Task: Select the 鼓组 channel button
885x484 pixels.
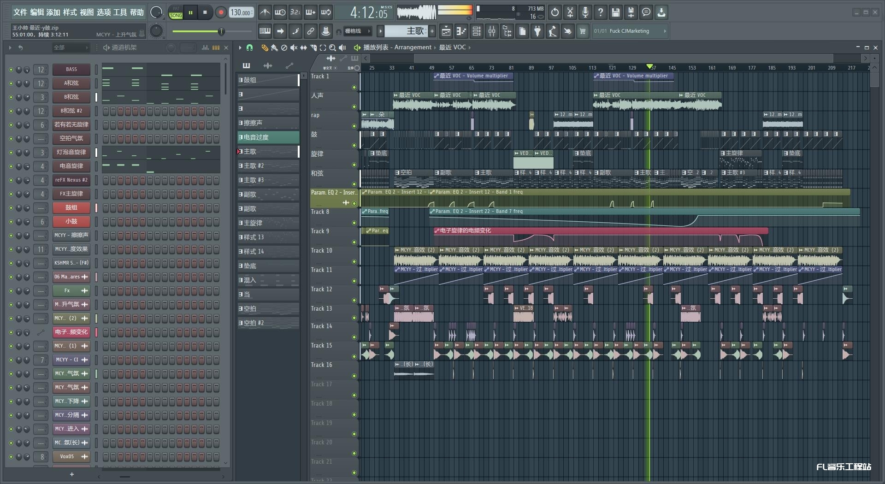Action: click(x=71, y=208)
